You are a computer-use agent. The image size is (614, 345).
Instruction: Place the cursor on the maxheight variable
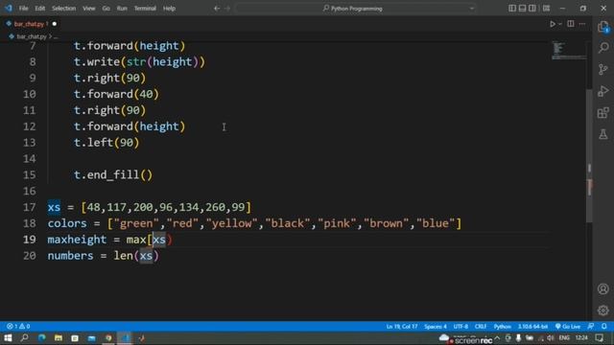pos(77,240)
